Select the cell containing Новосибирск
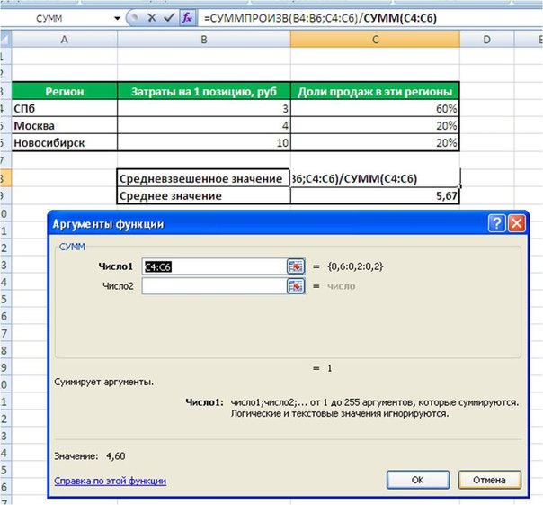 63,142
